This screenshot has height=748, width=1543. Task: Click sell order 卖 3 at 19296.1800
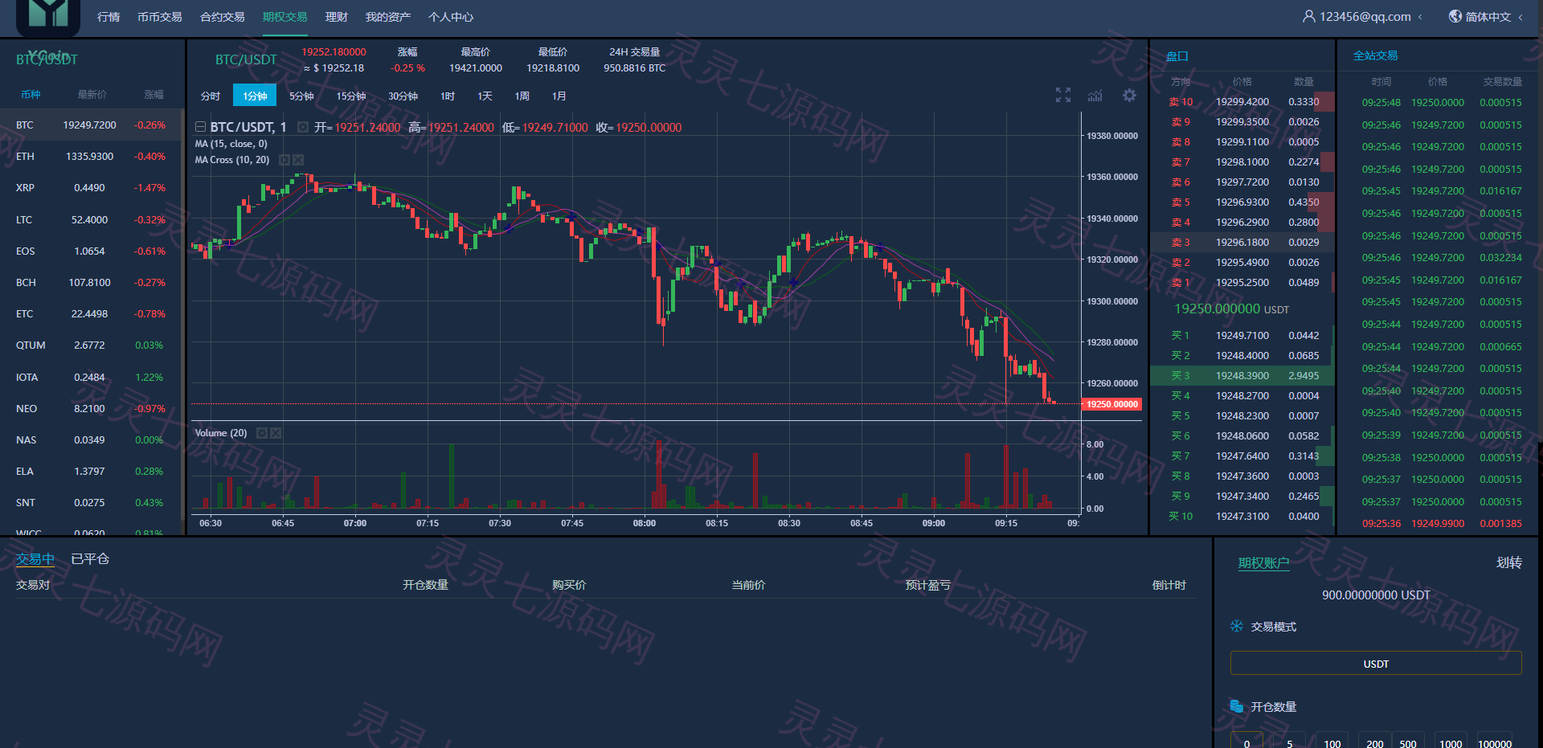(1242, 242)
